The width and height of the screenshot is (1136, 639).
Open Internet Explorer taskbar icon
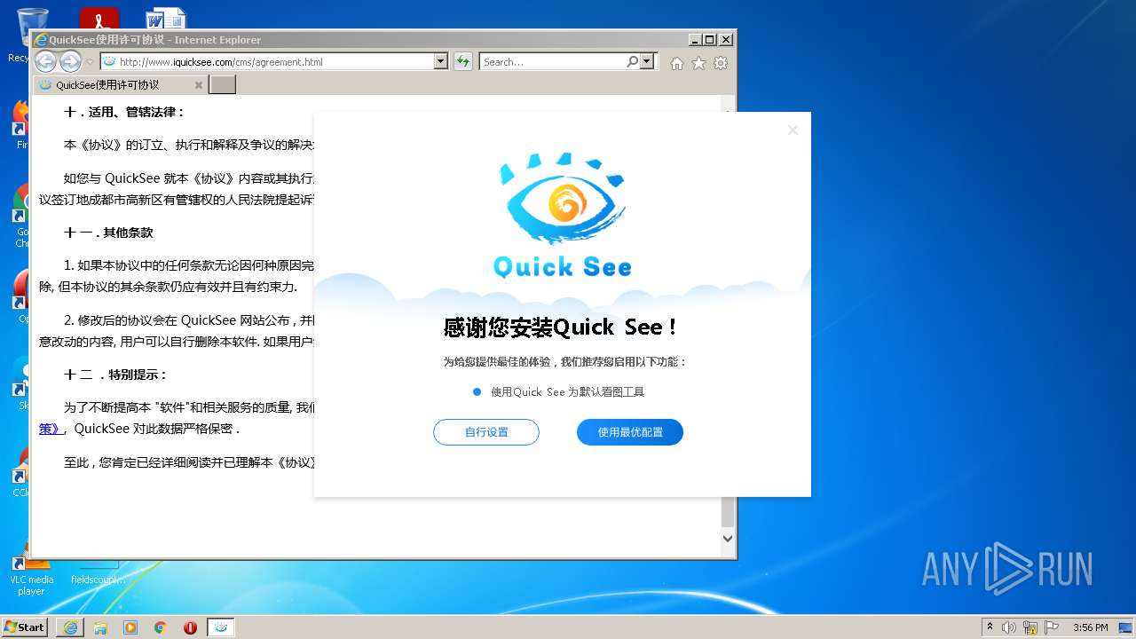tap(70, 627)
